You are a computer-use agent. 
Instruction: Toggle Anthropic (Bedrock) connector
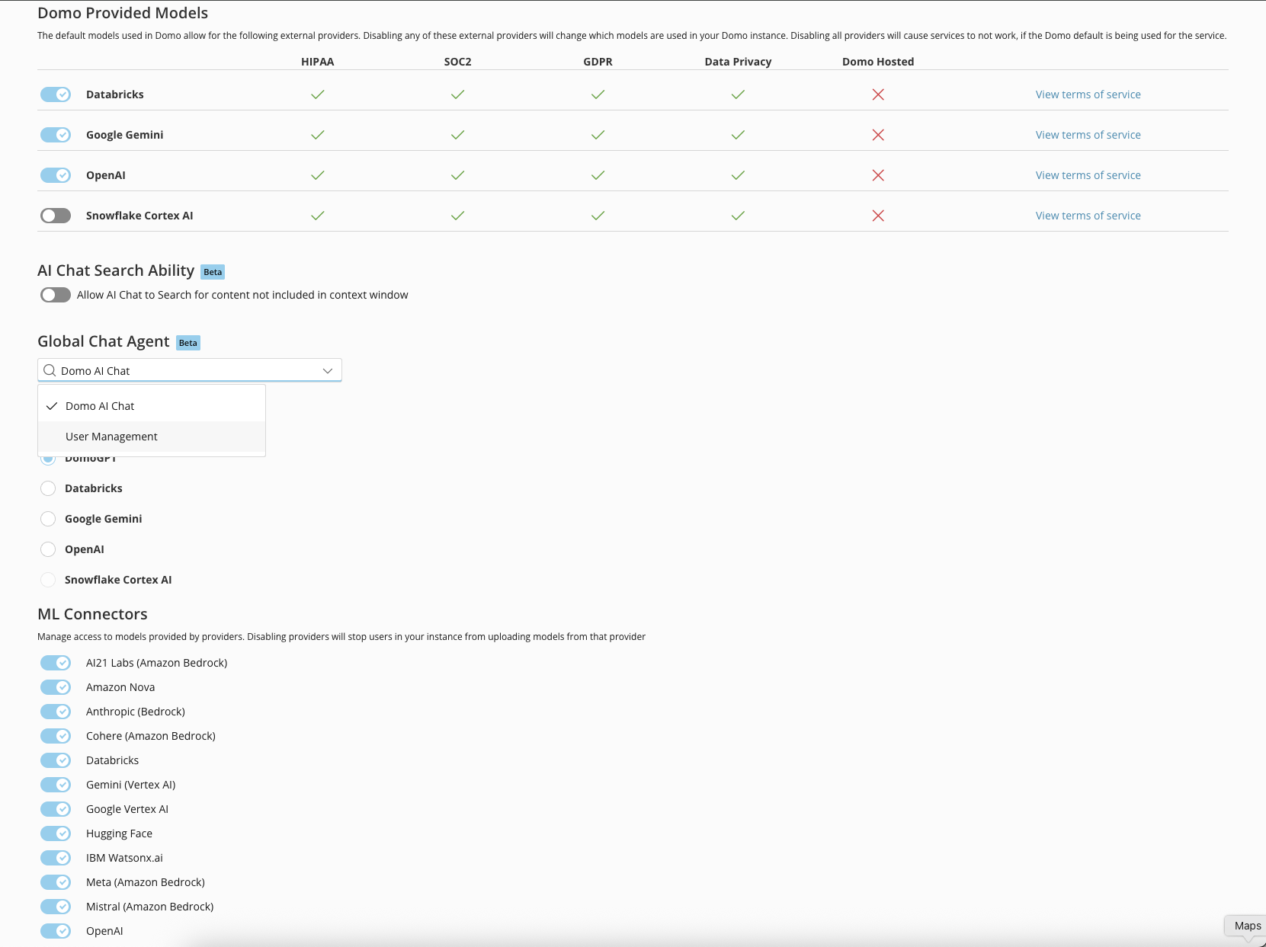tap(56, 712)
